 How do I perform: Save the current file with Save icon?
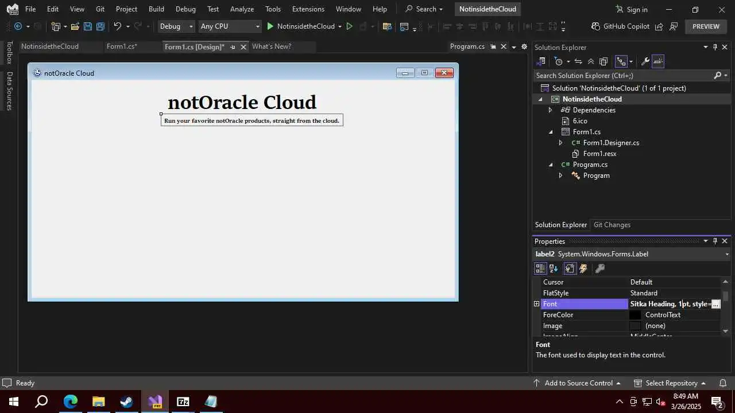(x=87, y=26)
